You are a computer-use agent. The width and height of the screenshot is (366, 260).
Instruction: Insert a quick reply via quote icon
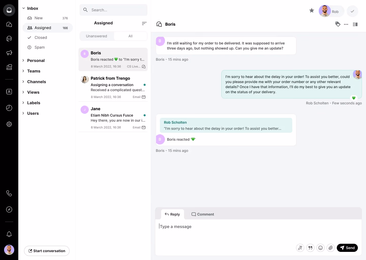(310, 248)
